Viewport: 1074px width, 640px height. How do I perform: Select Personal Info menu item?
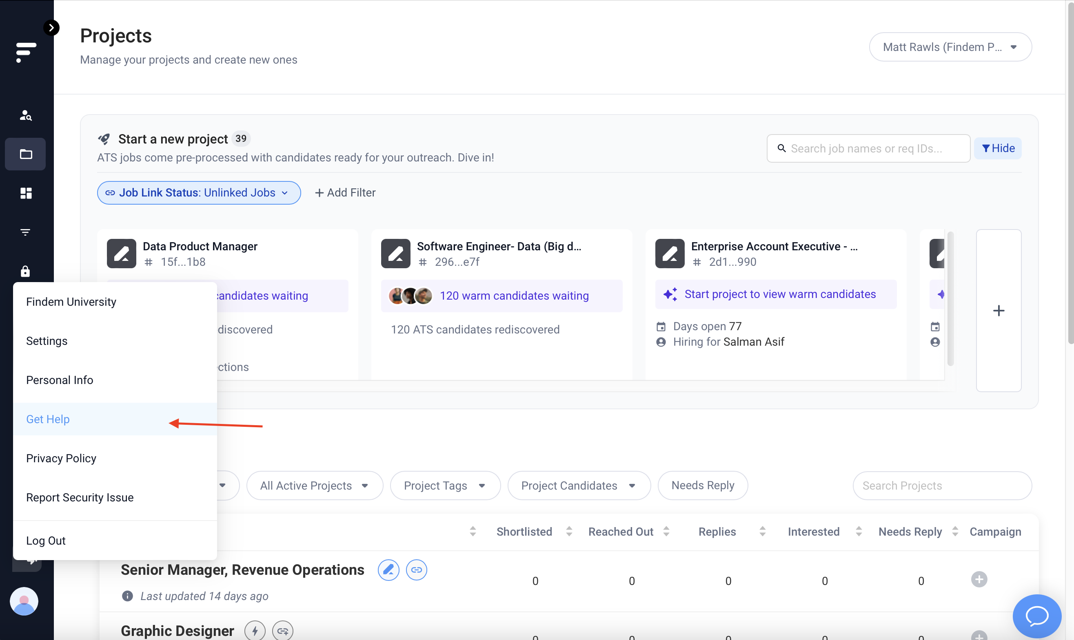(x=115, y=380)
